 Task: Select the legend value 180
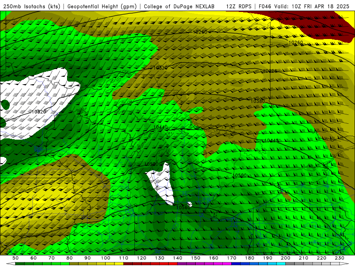[x=250, y=258]
